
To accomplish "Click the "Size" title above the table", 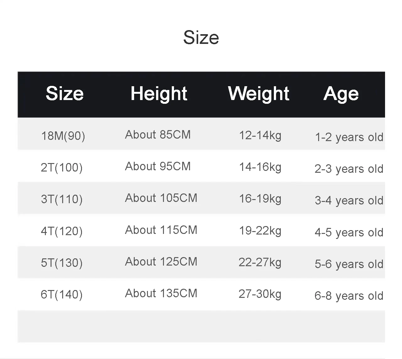I will tap(201, 38).
